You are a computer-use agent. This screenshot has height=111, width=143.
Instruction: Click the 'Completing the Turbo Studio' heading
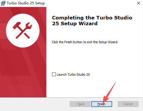[x=92, y=18]
